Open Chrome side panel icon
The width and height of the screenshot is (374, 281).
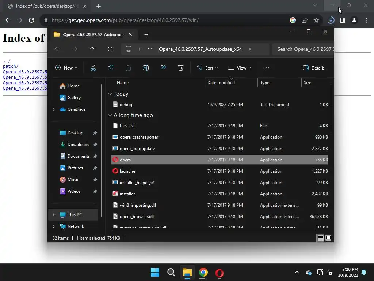click(343, 20)
